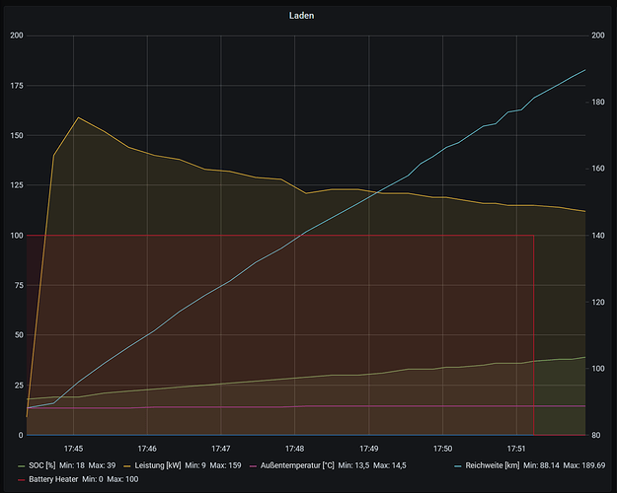Click the Battery Heater drop-off vertical red line
The width and height of the screenshot is (617, 493).
click(x=533, y=335)
